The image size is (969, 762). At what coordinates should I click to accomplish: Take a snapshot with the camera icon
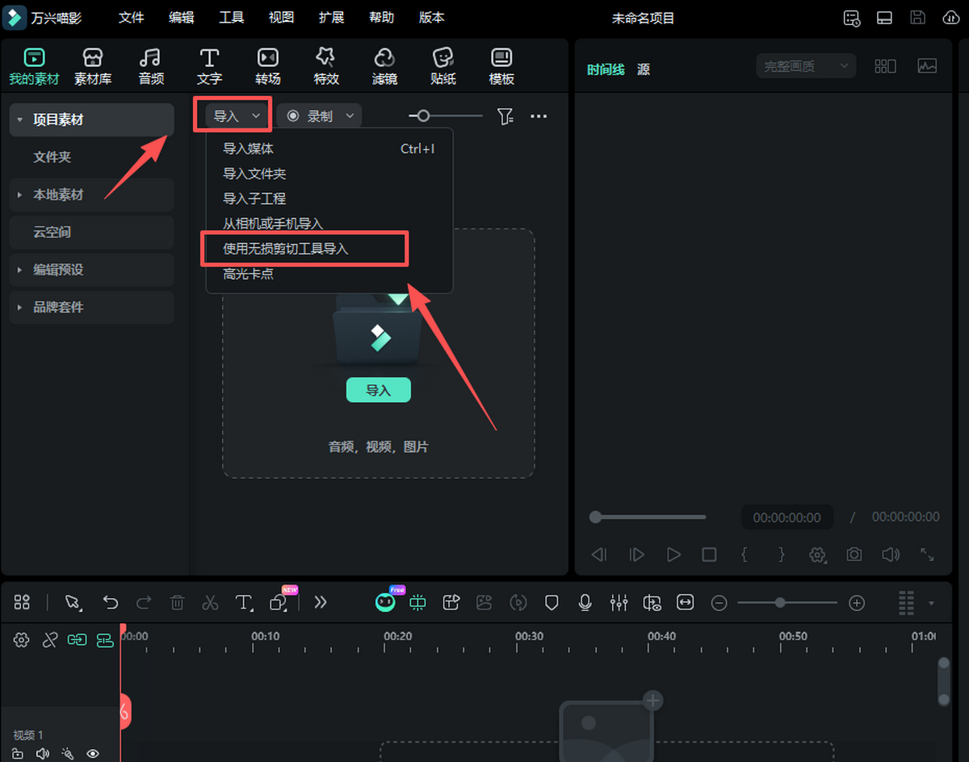[854, 555]
